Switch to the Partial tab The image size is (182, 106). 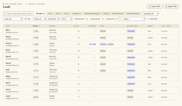[106, 14]
